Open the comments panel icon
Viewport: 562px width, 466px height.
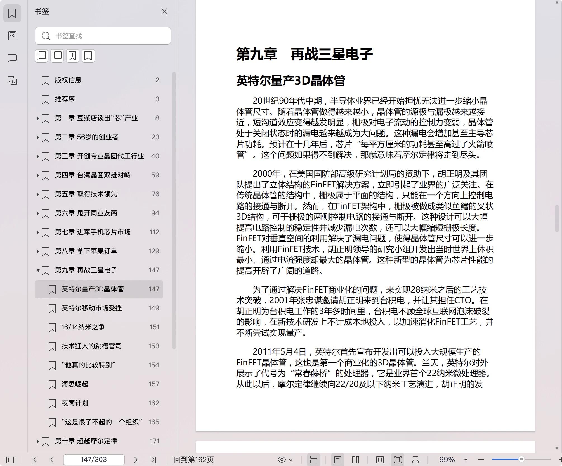12,58
